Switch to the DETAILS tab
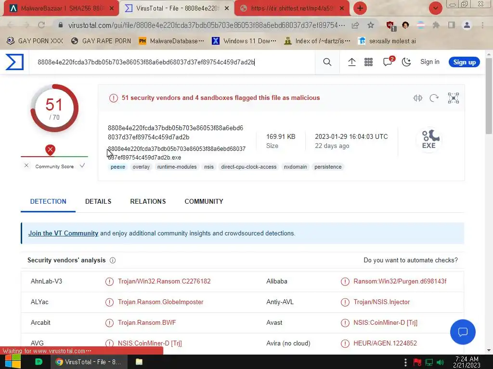 (98, 201)
